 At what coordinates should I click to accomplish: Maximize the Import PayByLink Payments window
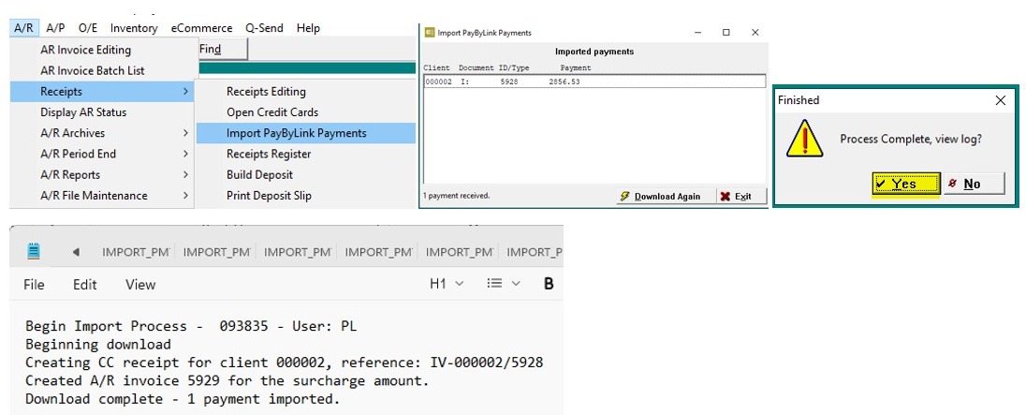[726, 32]
